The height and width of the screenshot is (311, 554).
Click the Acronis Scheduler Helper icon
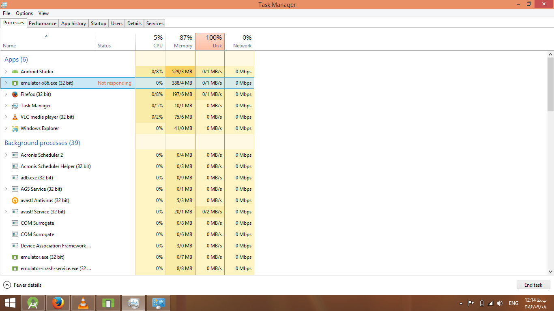tap(15, 166)
